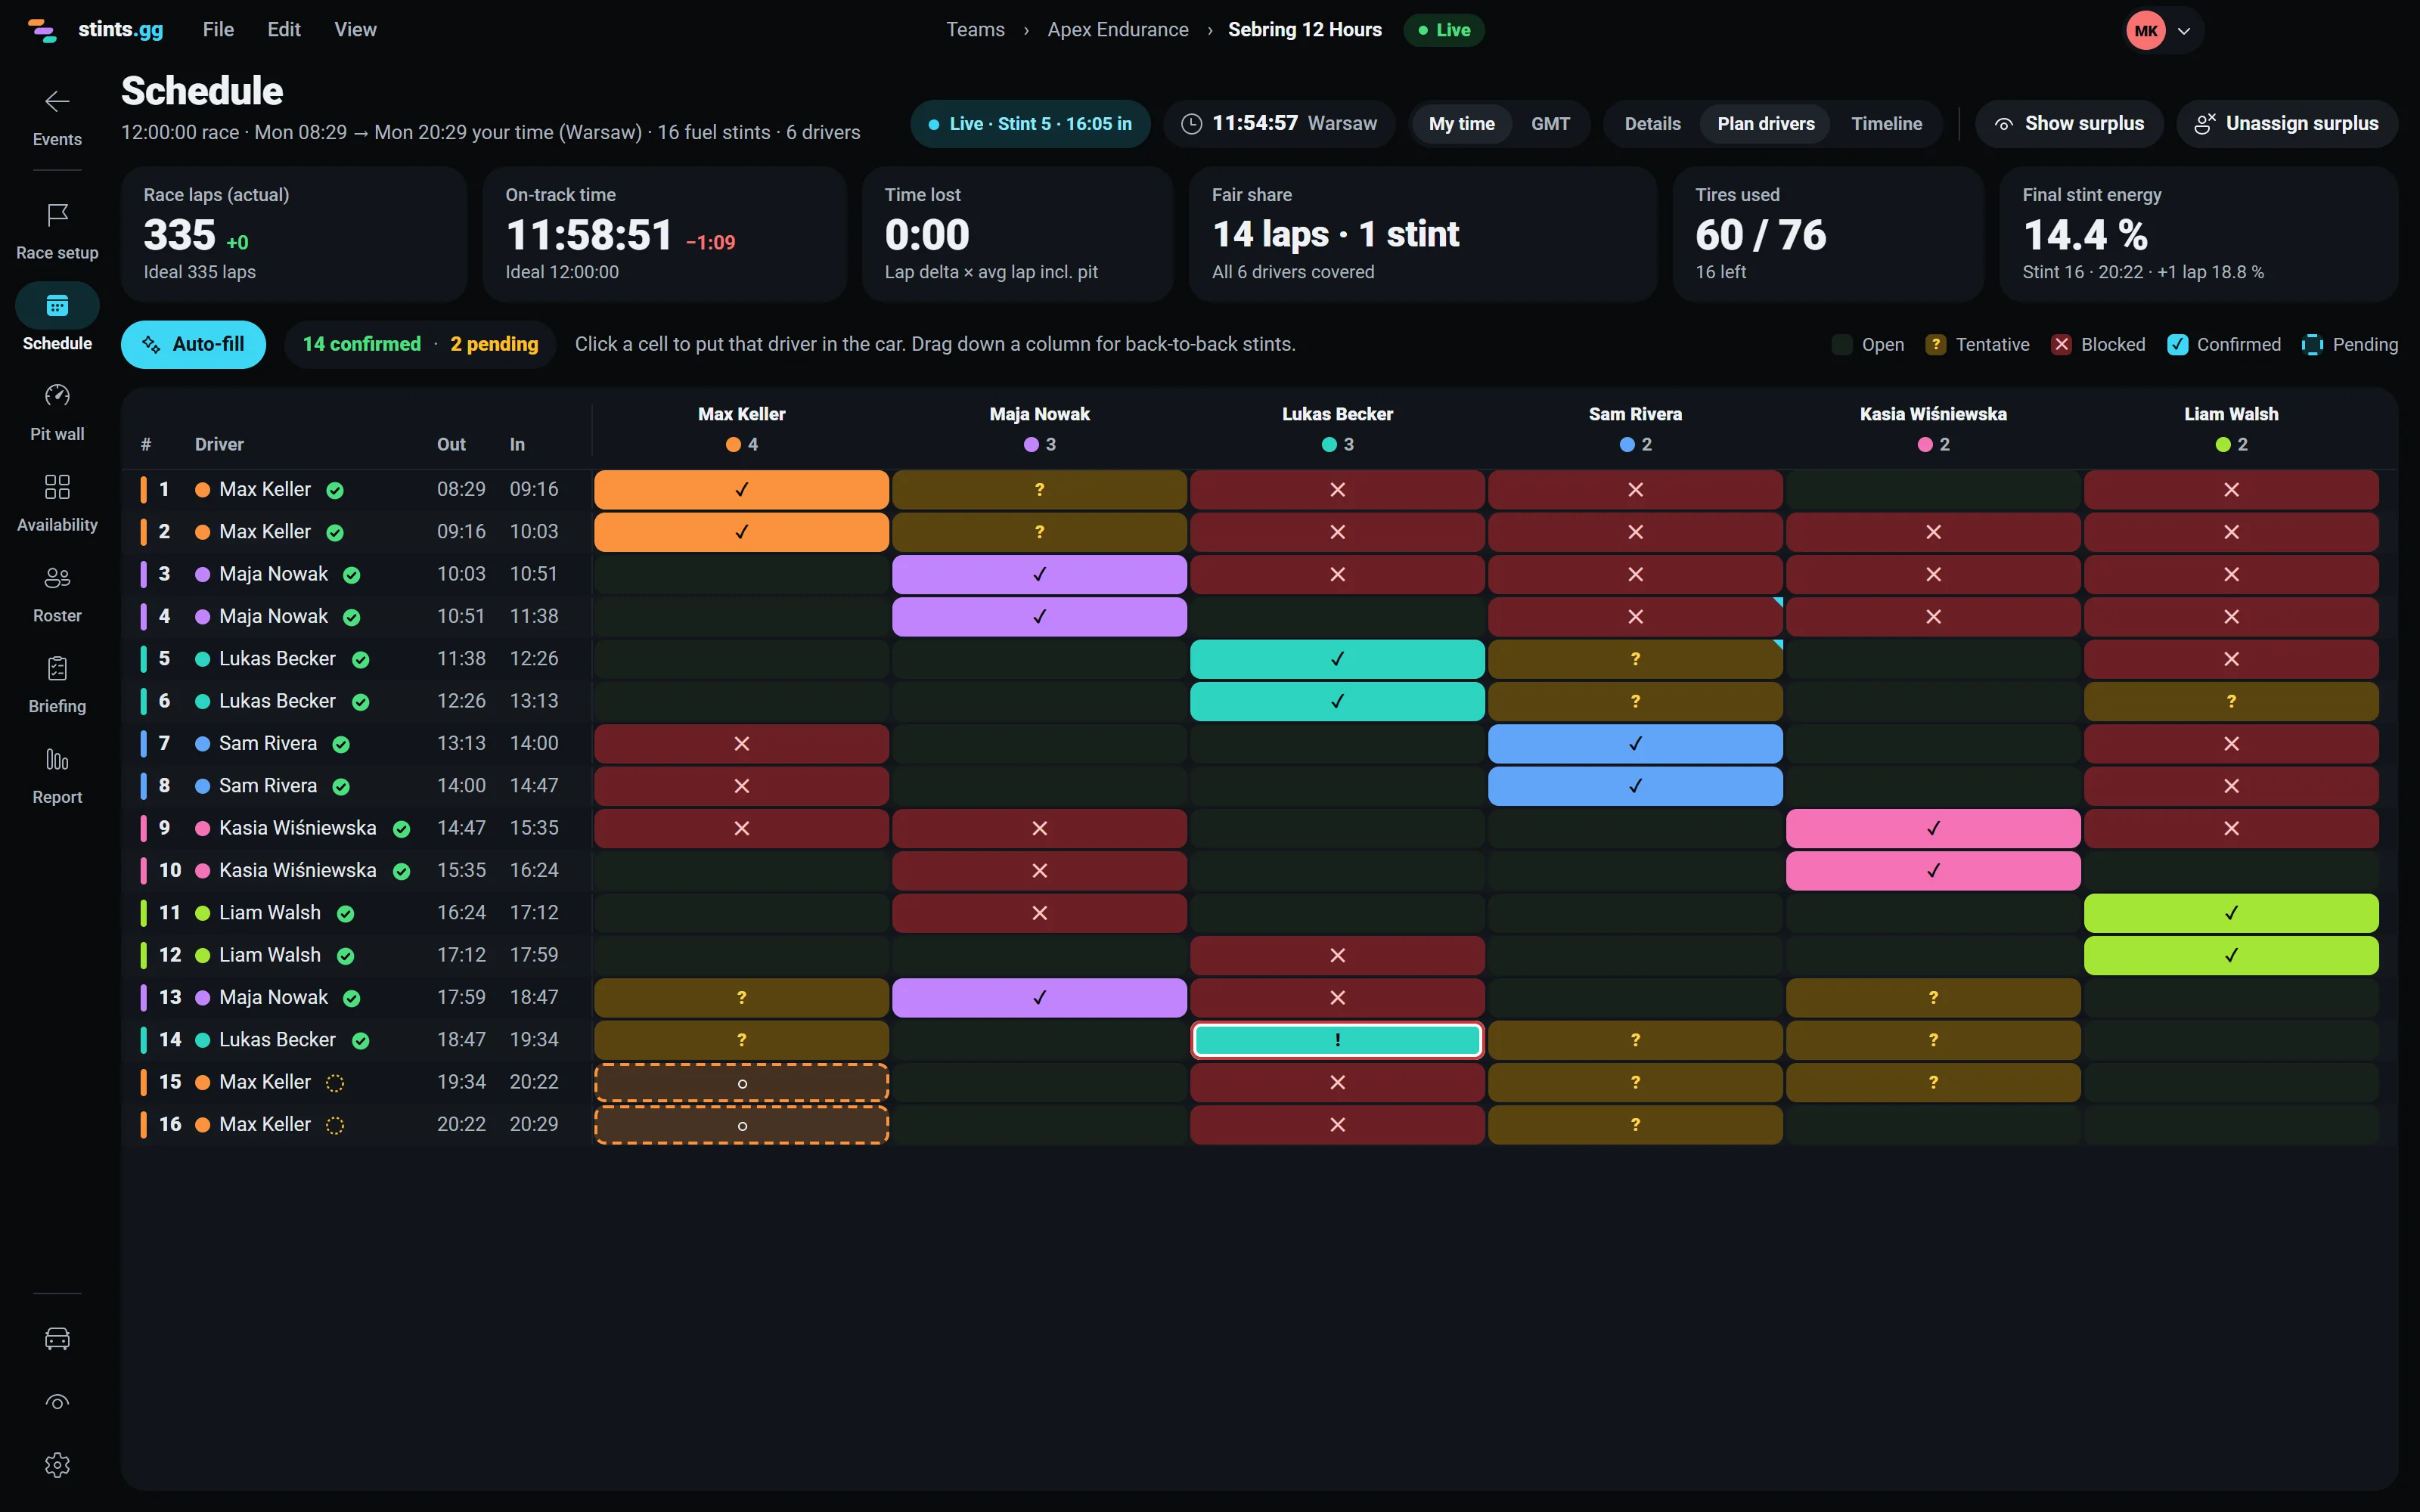This screenshot has height=1512, width=2420.
Task: Click Unassign surplus button
Action: [x=2286, y=124]
